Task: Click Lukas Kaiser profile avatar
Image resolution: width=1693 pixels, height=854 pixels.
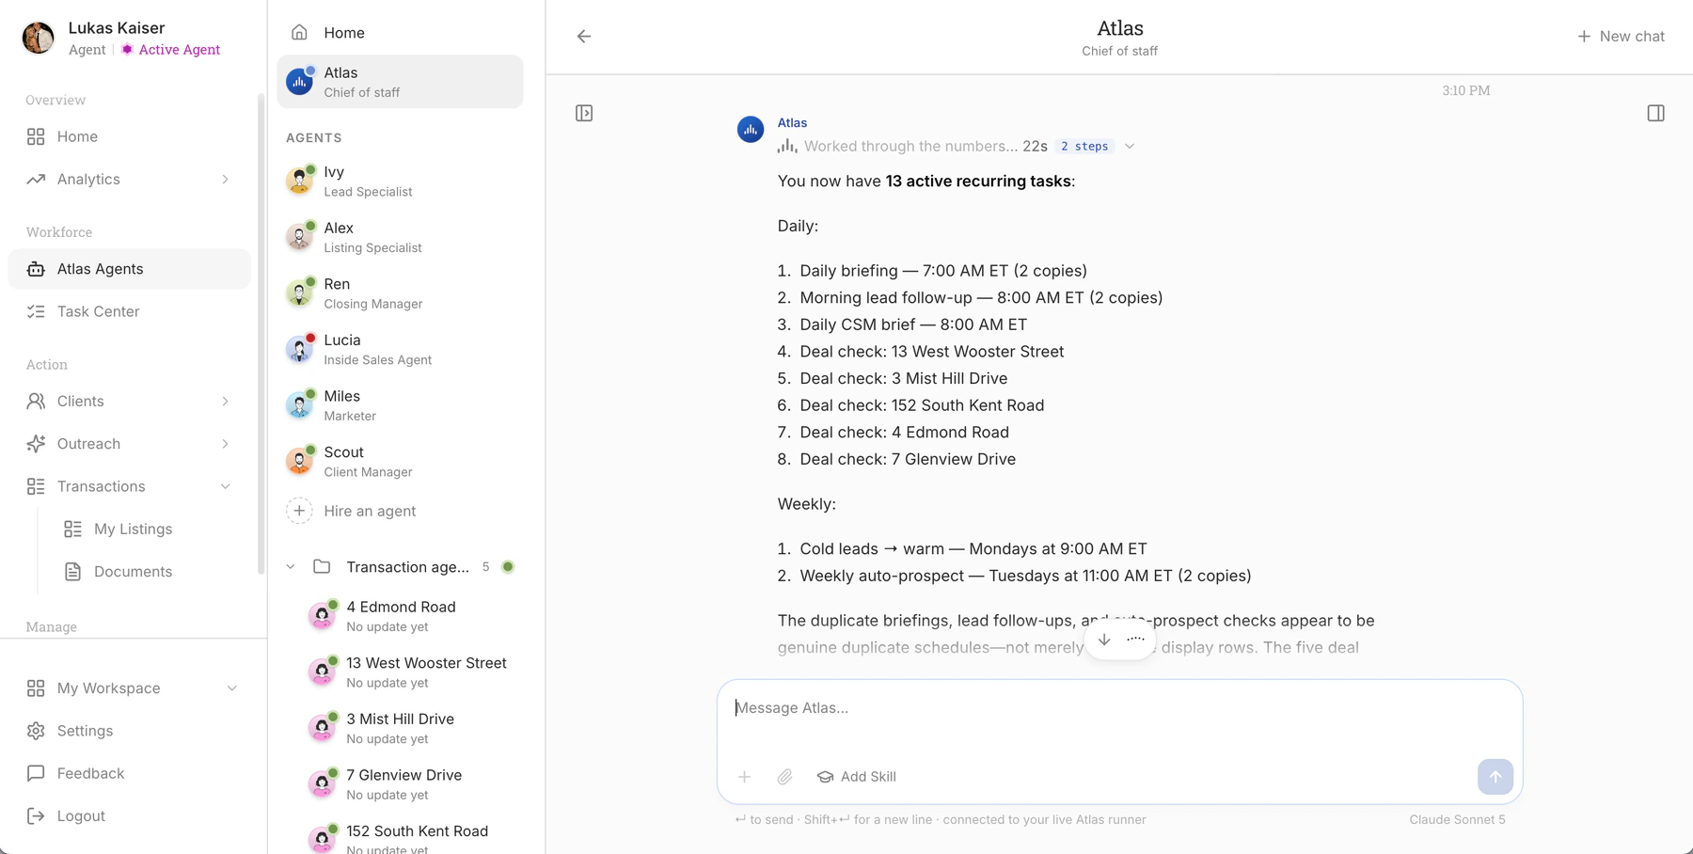Action: (x=39, y=39)
